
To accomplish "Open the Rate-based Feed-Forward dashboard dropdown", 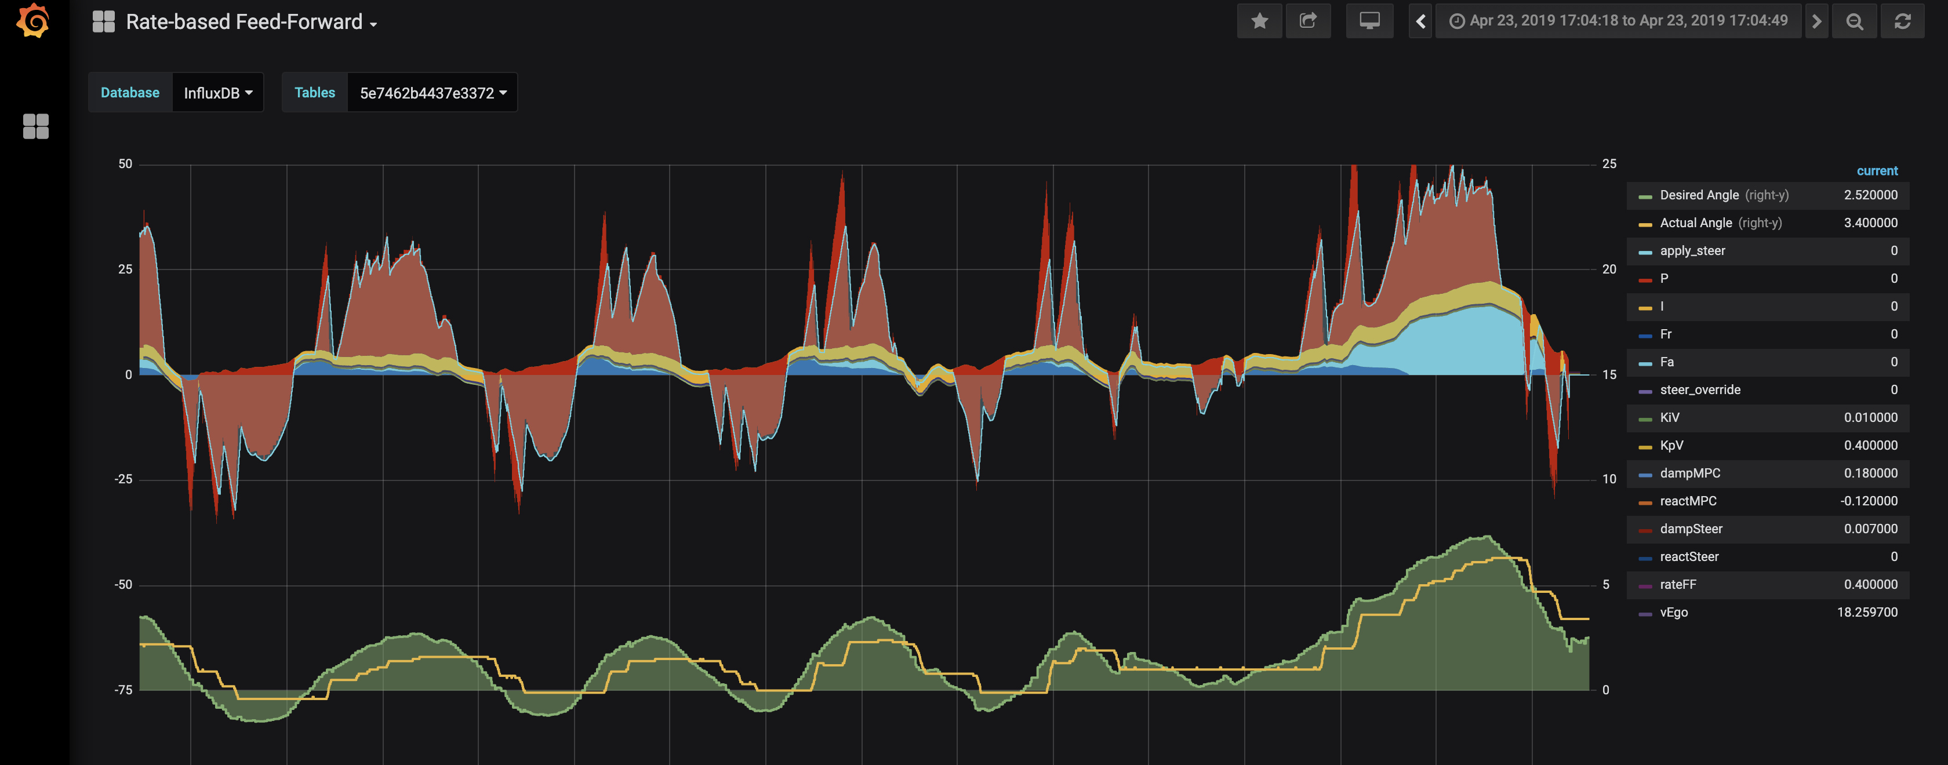I will pyautogui.click(x=251, y=22).
